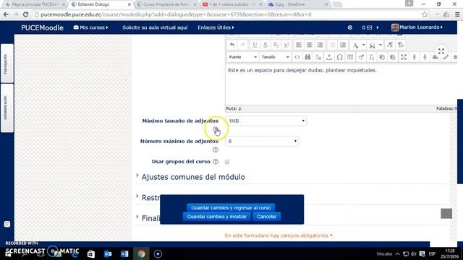The height and width of the screenshot is (260, 463).
Task: Remove formatting Tx icon
Action: coord(371,57)
